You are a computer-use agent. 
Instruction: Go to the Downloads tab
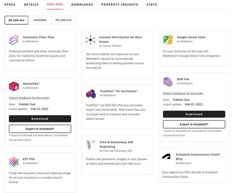click(x=82, y=5)
